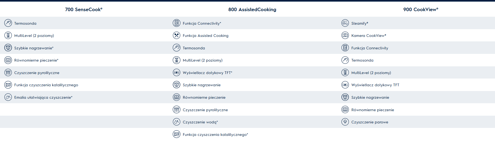Viewport: 495px width, 147px height.
Task: Select the 700 SenseCook column heading
Action: coord(84,10)
